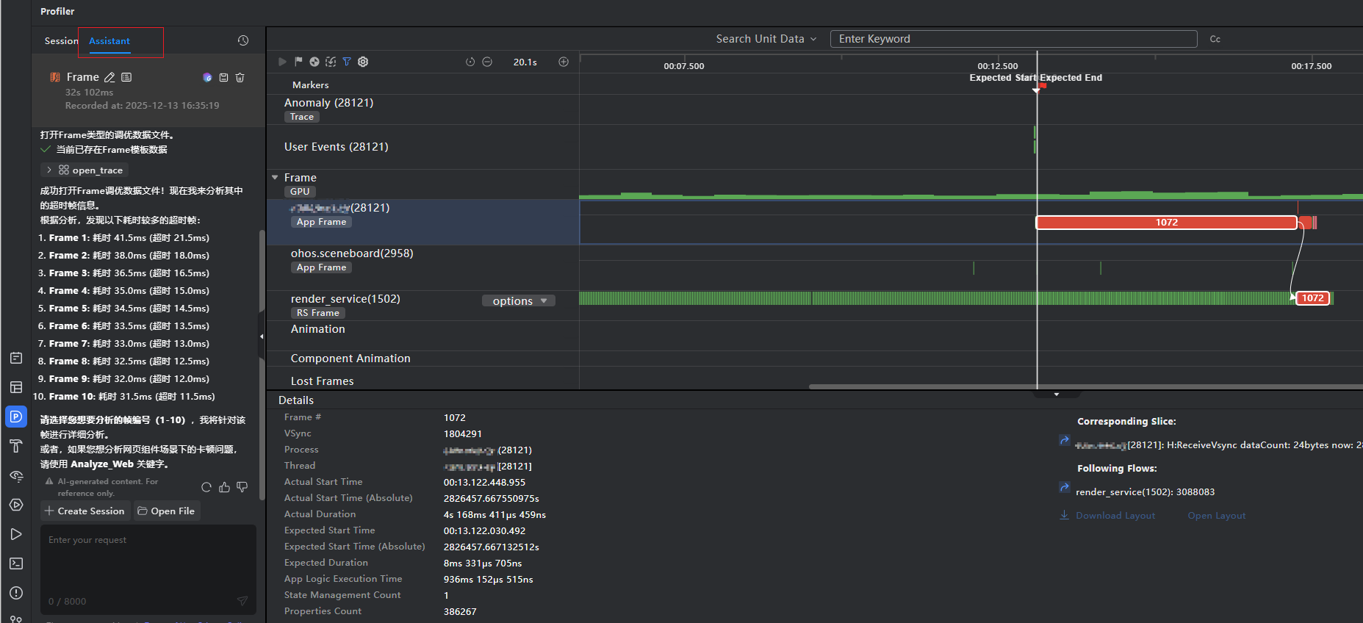Delete the Frame session with trash icon

pos(240,77)
